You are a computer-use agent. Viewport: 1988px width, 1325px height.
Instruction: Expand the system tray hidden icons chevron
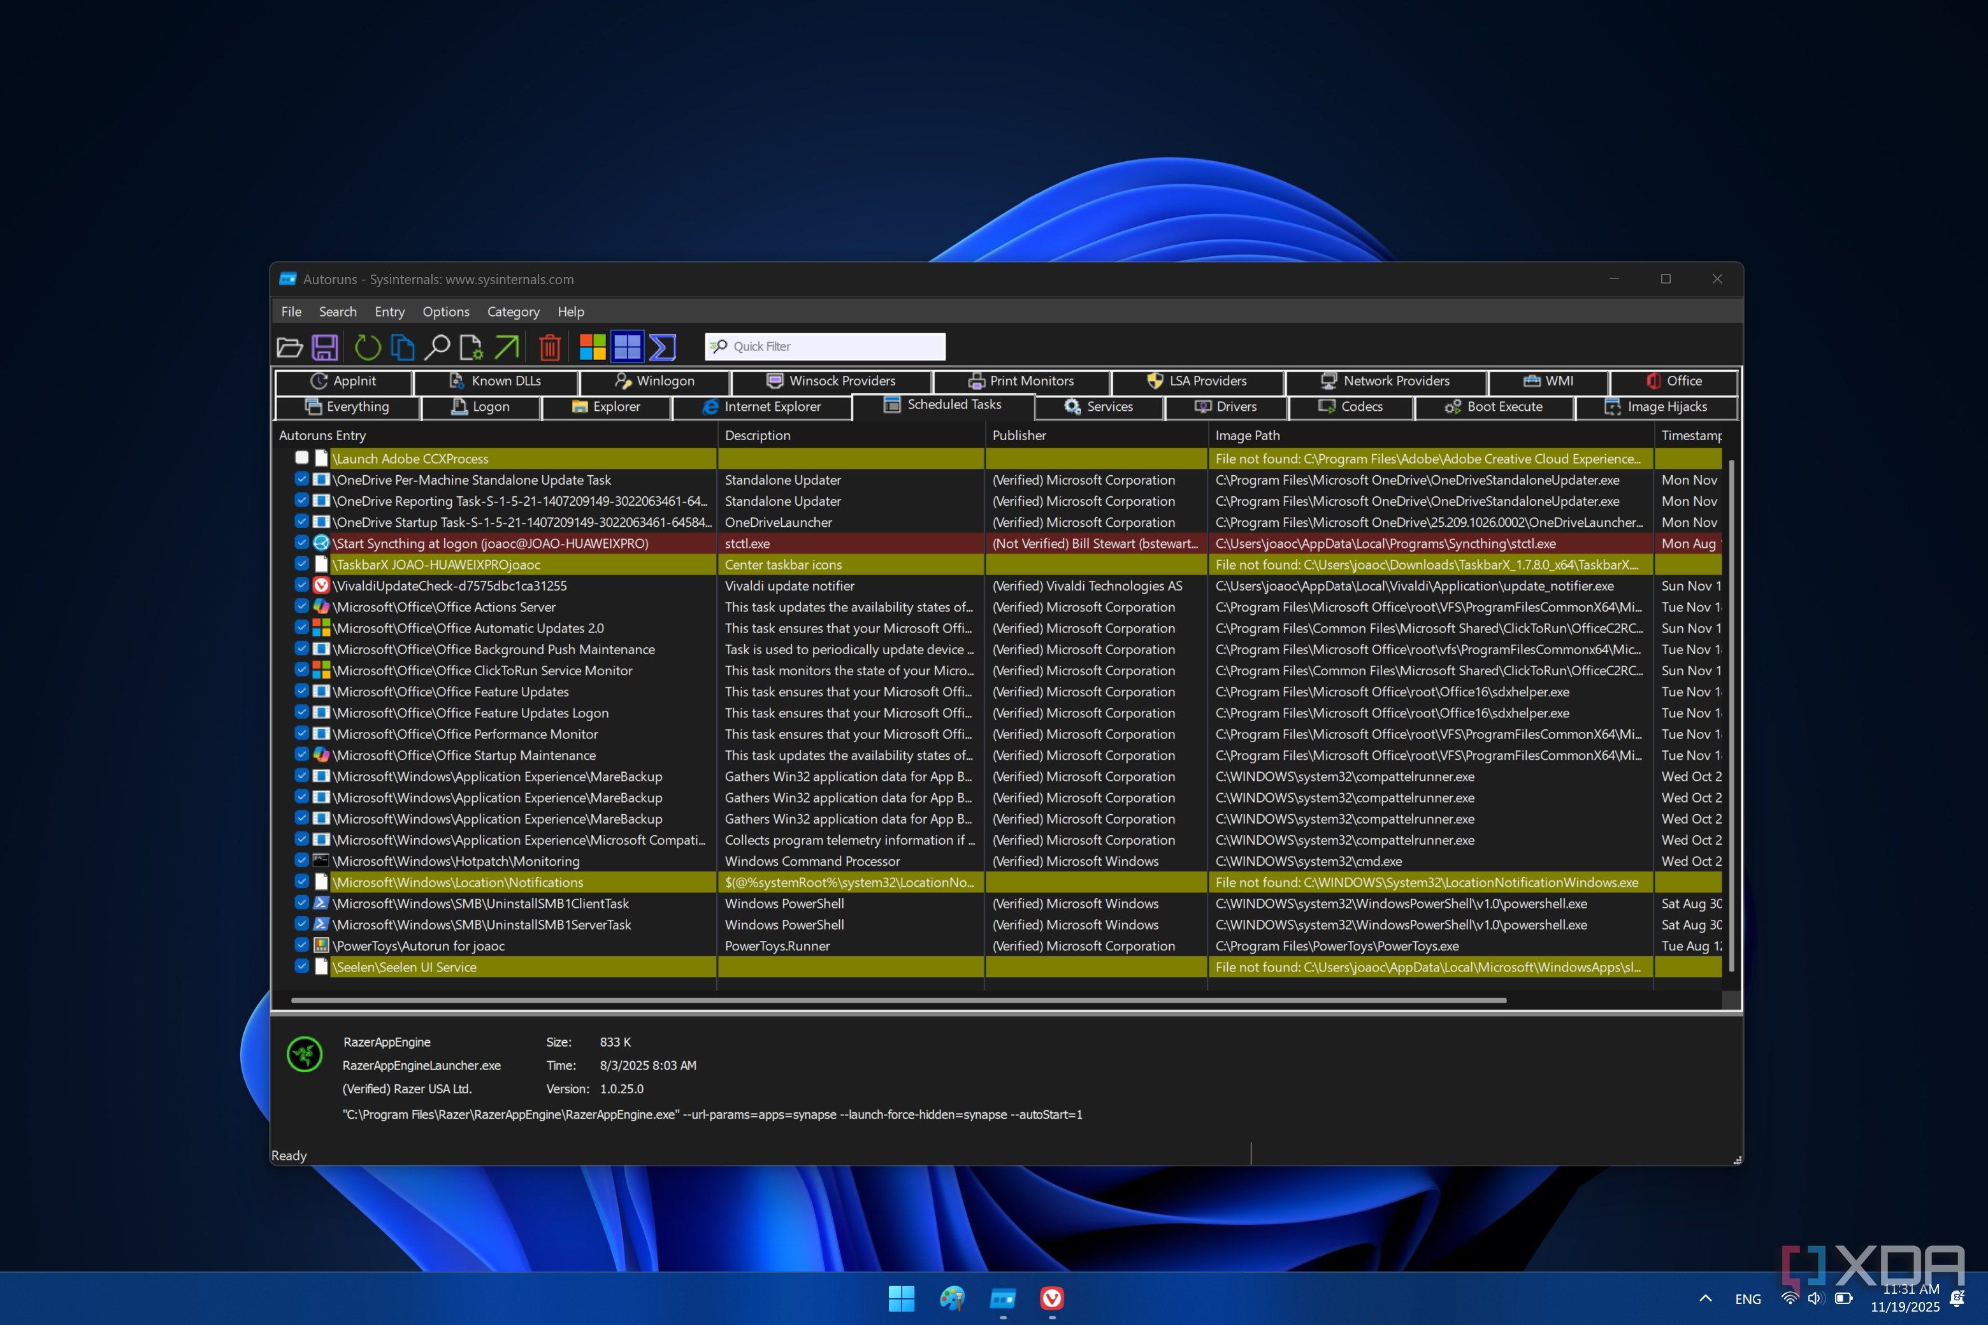coord(1705,1298)
